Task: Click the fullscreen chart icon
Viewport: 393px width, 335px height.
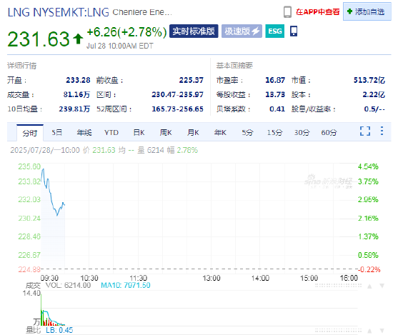Action: click(365, 131)
